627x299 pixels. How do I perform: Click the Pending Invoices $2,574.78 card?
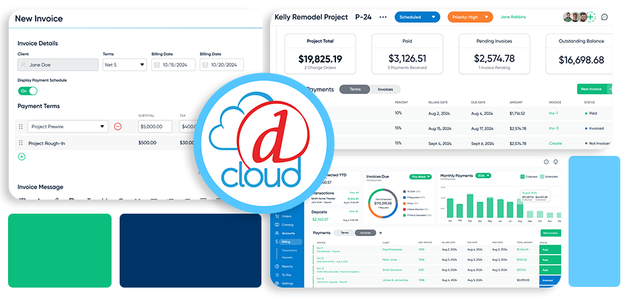pyautogui.click(x=494, y=54)
